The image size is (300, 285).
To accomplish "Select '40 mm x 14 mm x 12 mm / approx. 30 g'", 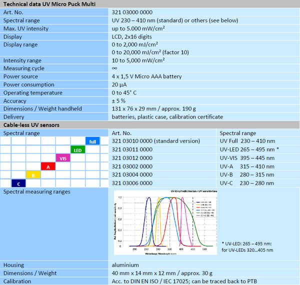I will point(162,273).
